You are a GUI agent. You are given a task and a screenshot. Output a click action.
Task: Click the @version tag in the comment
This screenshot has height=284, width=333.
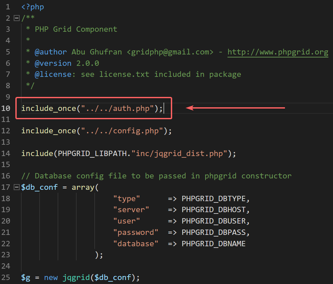point(53,63)
